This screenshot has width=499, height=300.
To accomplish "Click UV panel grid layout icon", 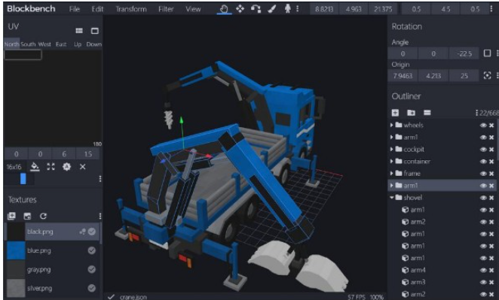I will pyautogui.click(x=79, y=31).
